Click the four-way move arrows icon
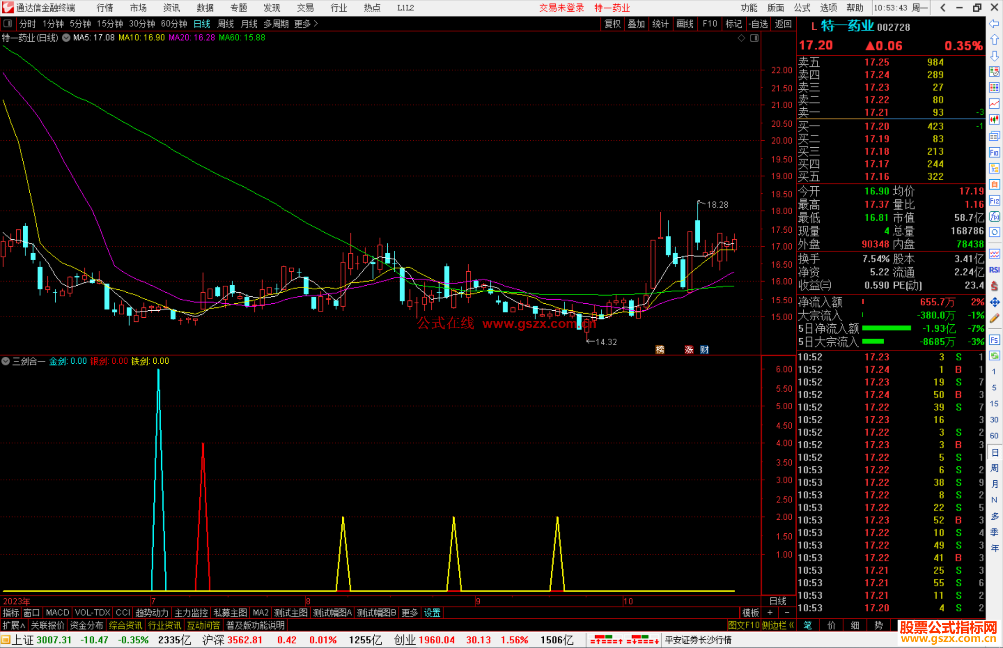 pos(994,302)
